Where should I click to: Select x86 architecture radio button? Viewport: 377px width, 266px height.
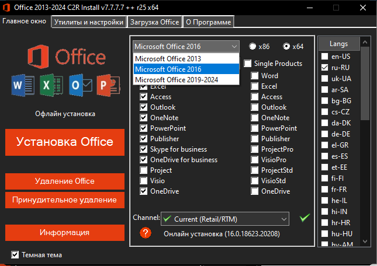click(253, 46)
